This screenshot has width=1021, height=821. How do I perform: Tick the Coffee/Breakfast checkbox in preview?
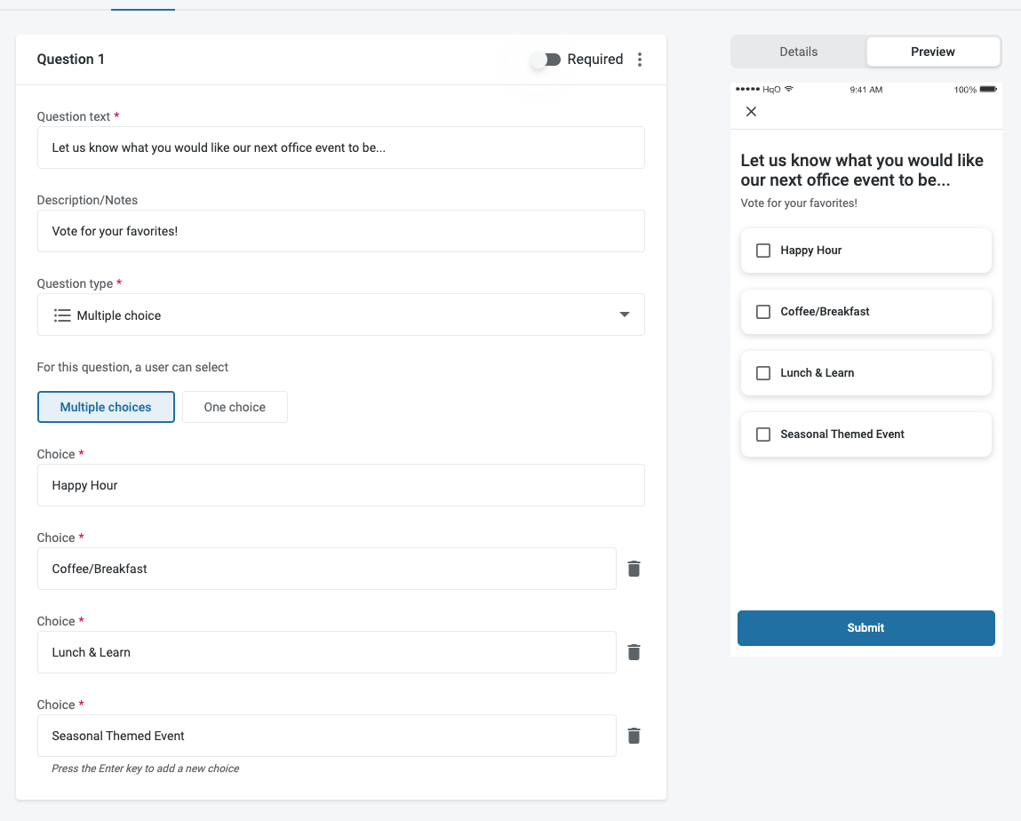tap(763, 312)
